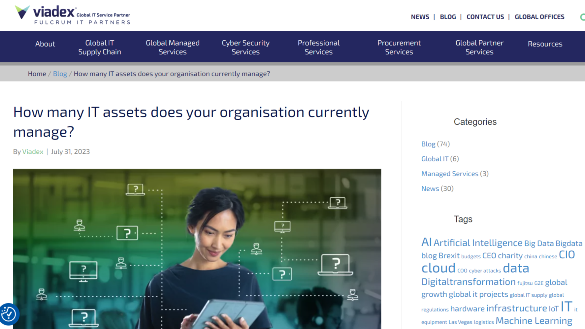The height and width of the screenshot is (329, 585).
Task: Open the GLOBAL OFFICES page
Action: tap(539, 17)
